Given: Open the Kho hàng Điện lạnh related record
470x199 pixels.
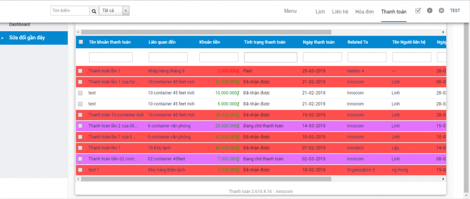Looking at the screenshot, I should (167, 170).
